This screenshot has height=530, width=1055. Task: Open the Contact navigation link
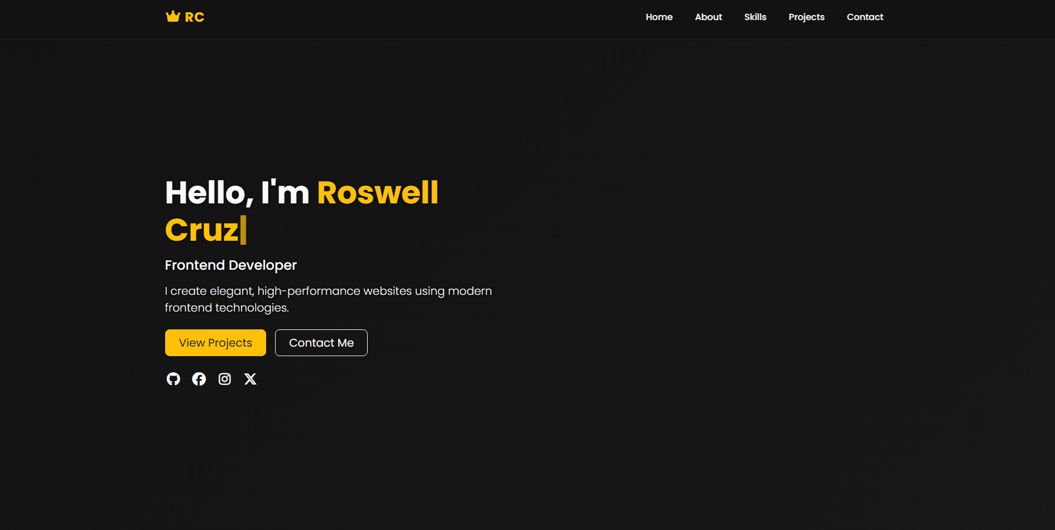(x=865, y=17)
